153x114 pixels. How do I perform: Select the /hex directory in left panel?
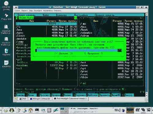click(46, 30)
